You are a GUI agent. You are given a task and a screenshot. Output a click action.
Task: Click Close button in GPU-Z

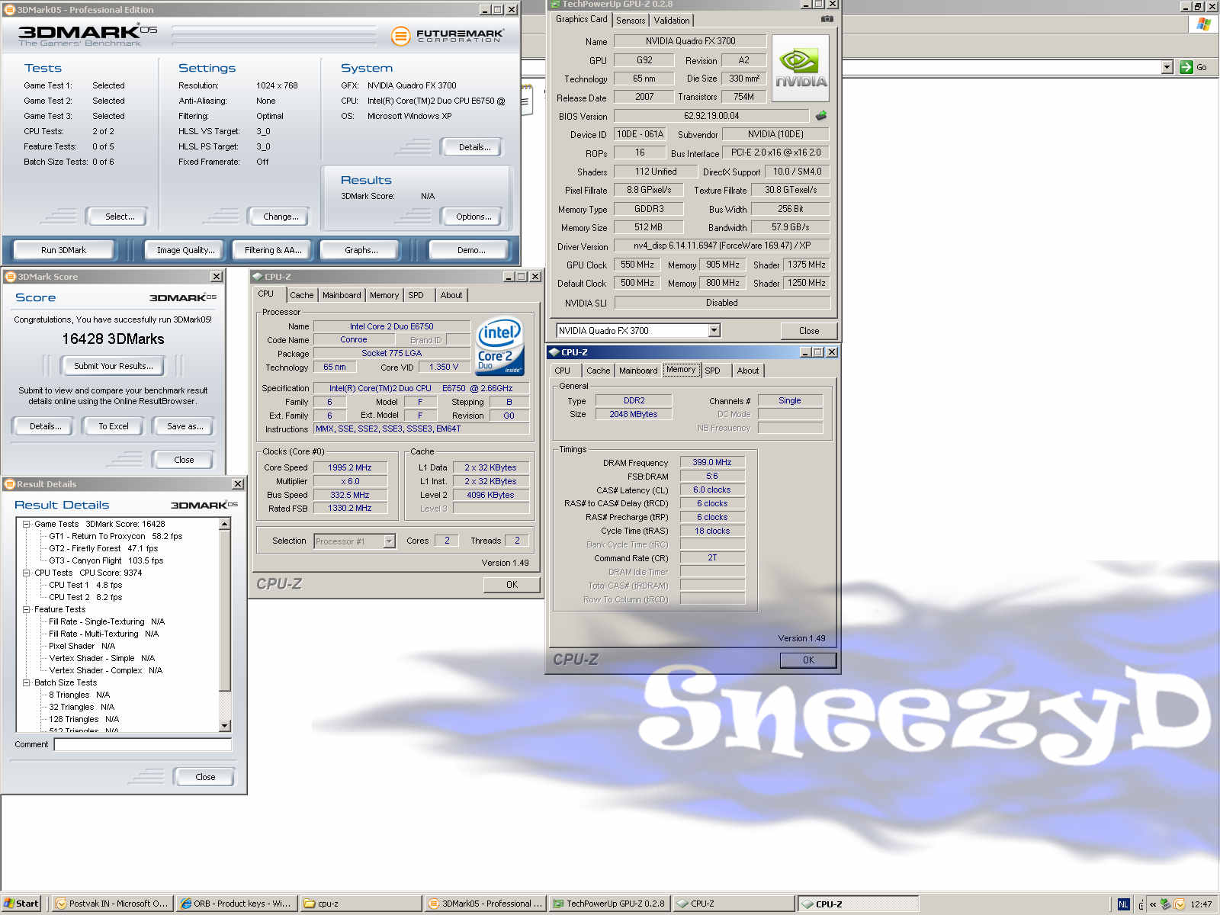(x=809, y=331)
